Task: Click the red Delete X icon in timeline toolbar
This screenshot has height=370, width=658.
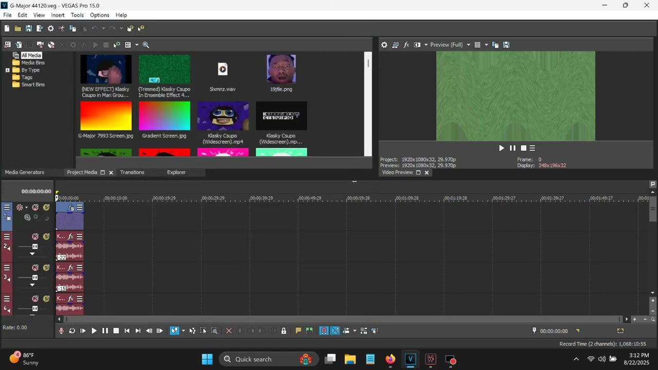Action: 229,331
